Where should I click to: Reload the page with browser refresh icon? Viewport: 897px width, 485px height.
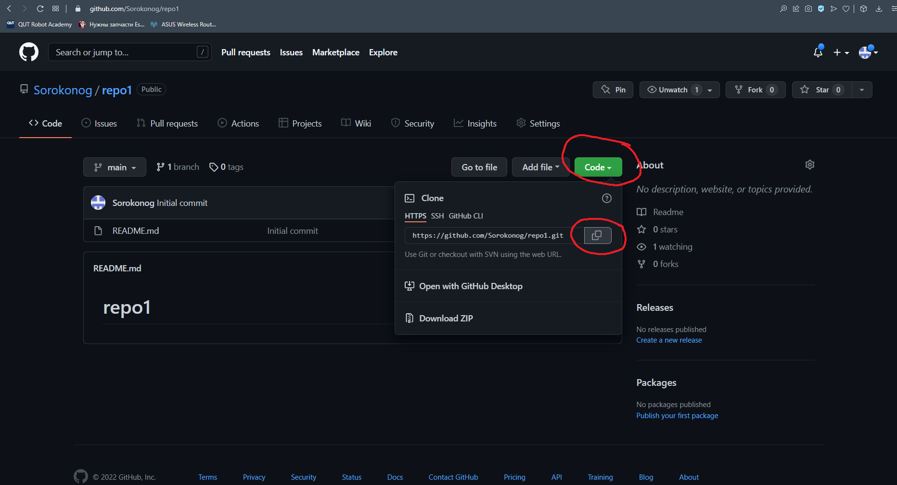[40, 9]
